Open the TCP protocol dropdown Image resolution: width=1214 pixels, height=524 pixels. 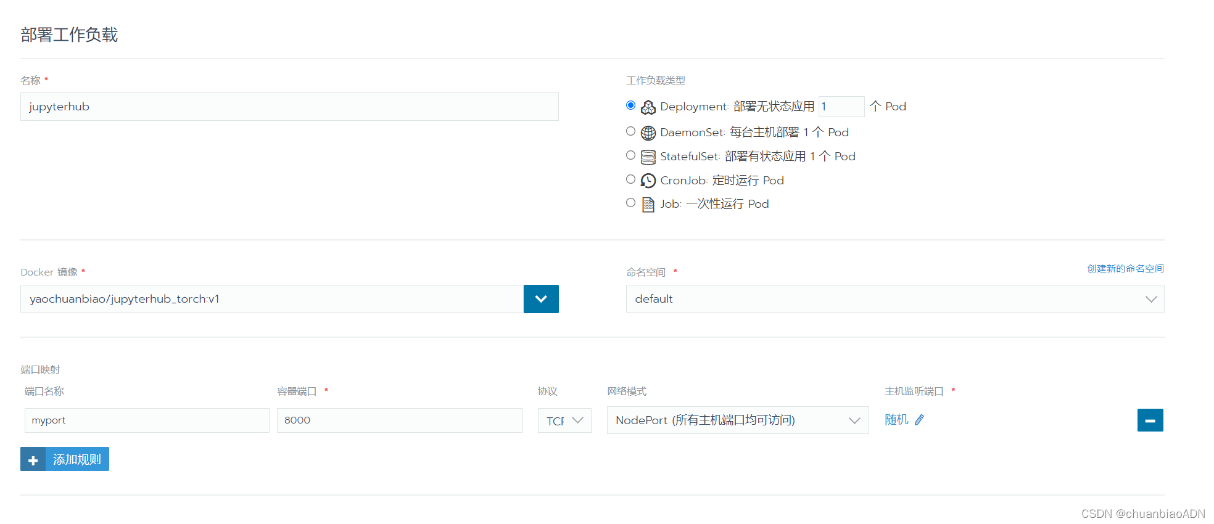pos(564,420)
